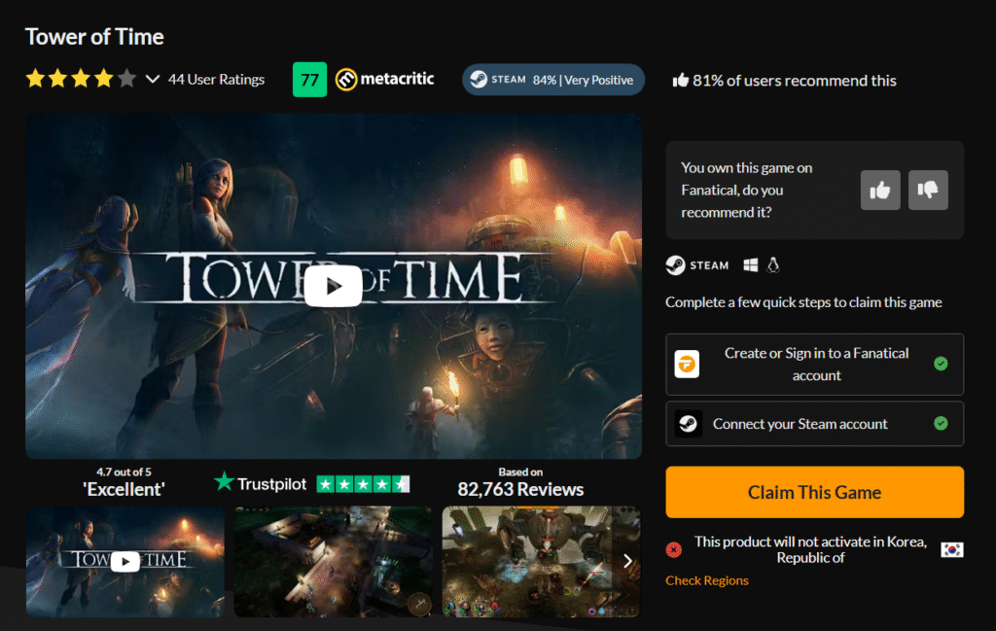Click the thumbs up recommend button
This screenshot has height=631, width=996.
coord(879,190)
